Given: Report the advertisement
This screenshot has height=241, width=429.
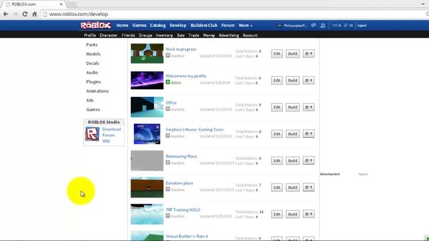Looking at the screenshot, I should click(363, 174).
